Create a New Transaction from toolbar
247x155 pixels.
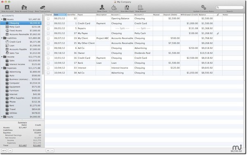42,7
